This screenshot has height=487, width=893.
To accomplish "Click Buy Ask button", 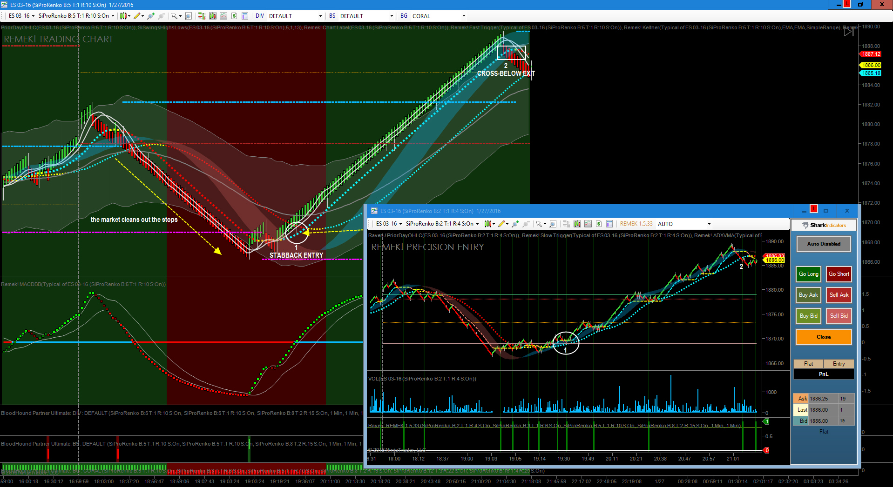I will pyautogui.click(x=809, y=295).
